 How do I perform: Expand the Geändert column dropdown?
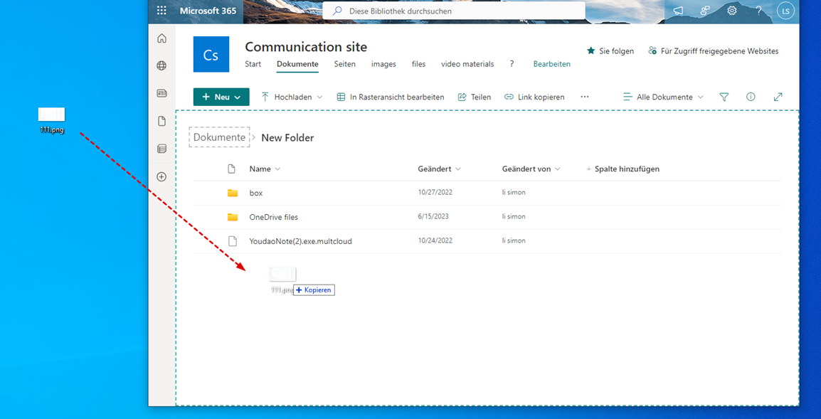coord(458,169)
